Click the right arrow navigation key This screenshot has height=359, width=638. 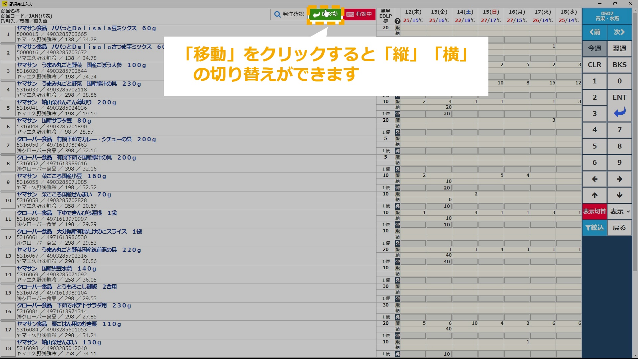coord(619,179)
